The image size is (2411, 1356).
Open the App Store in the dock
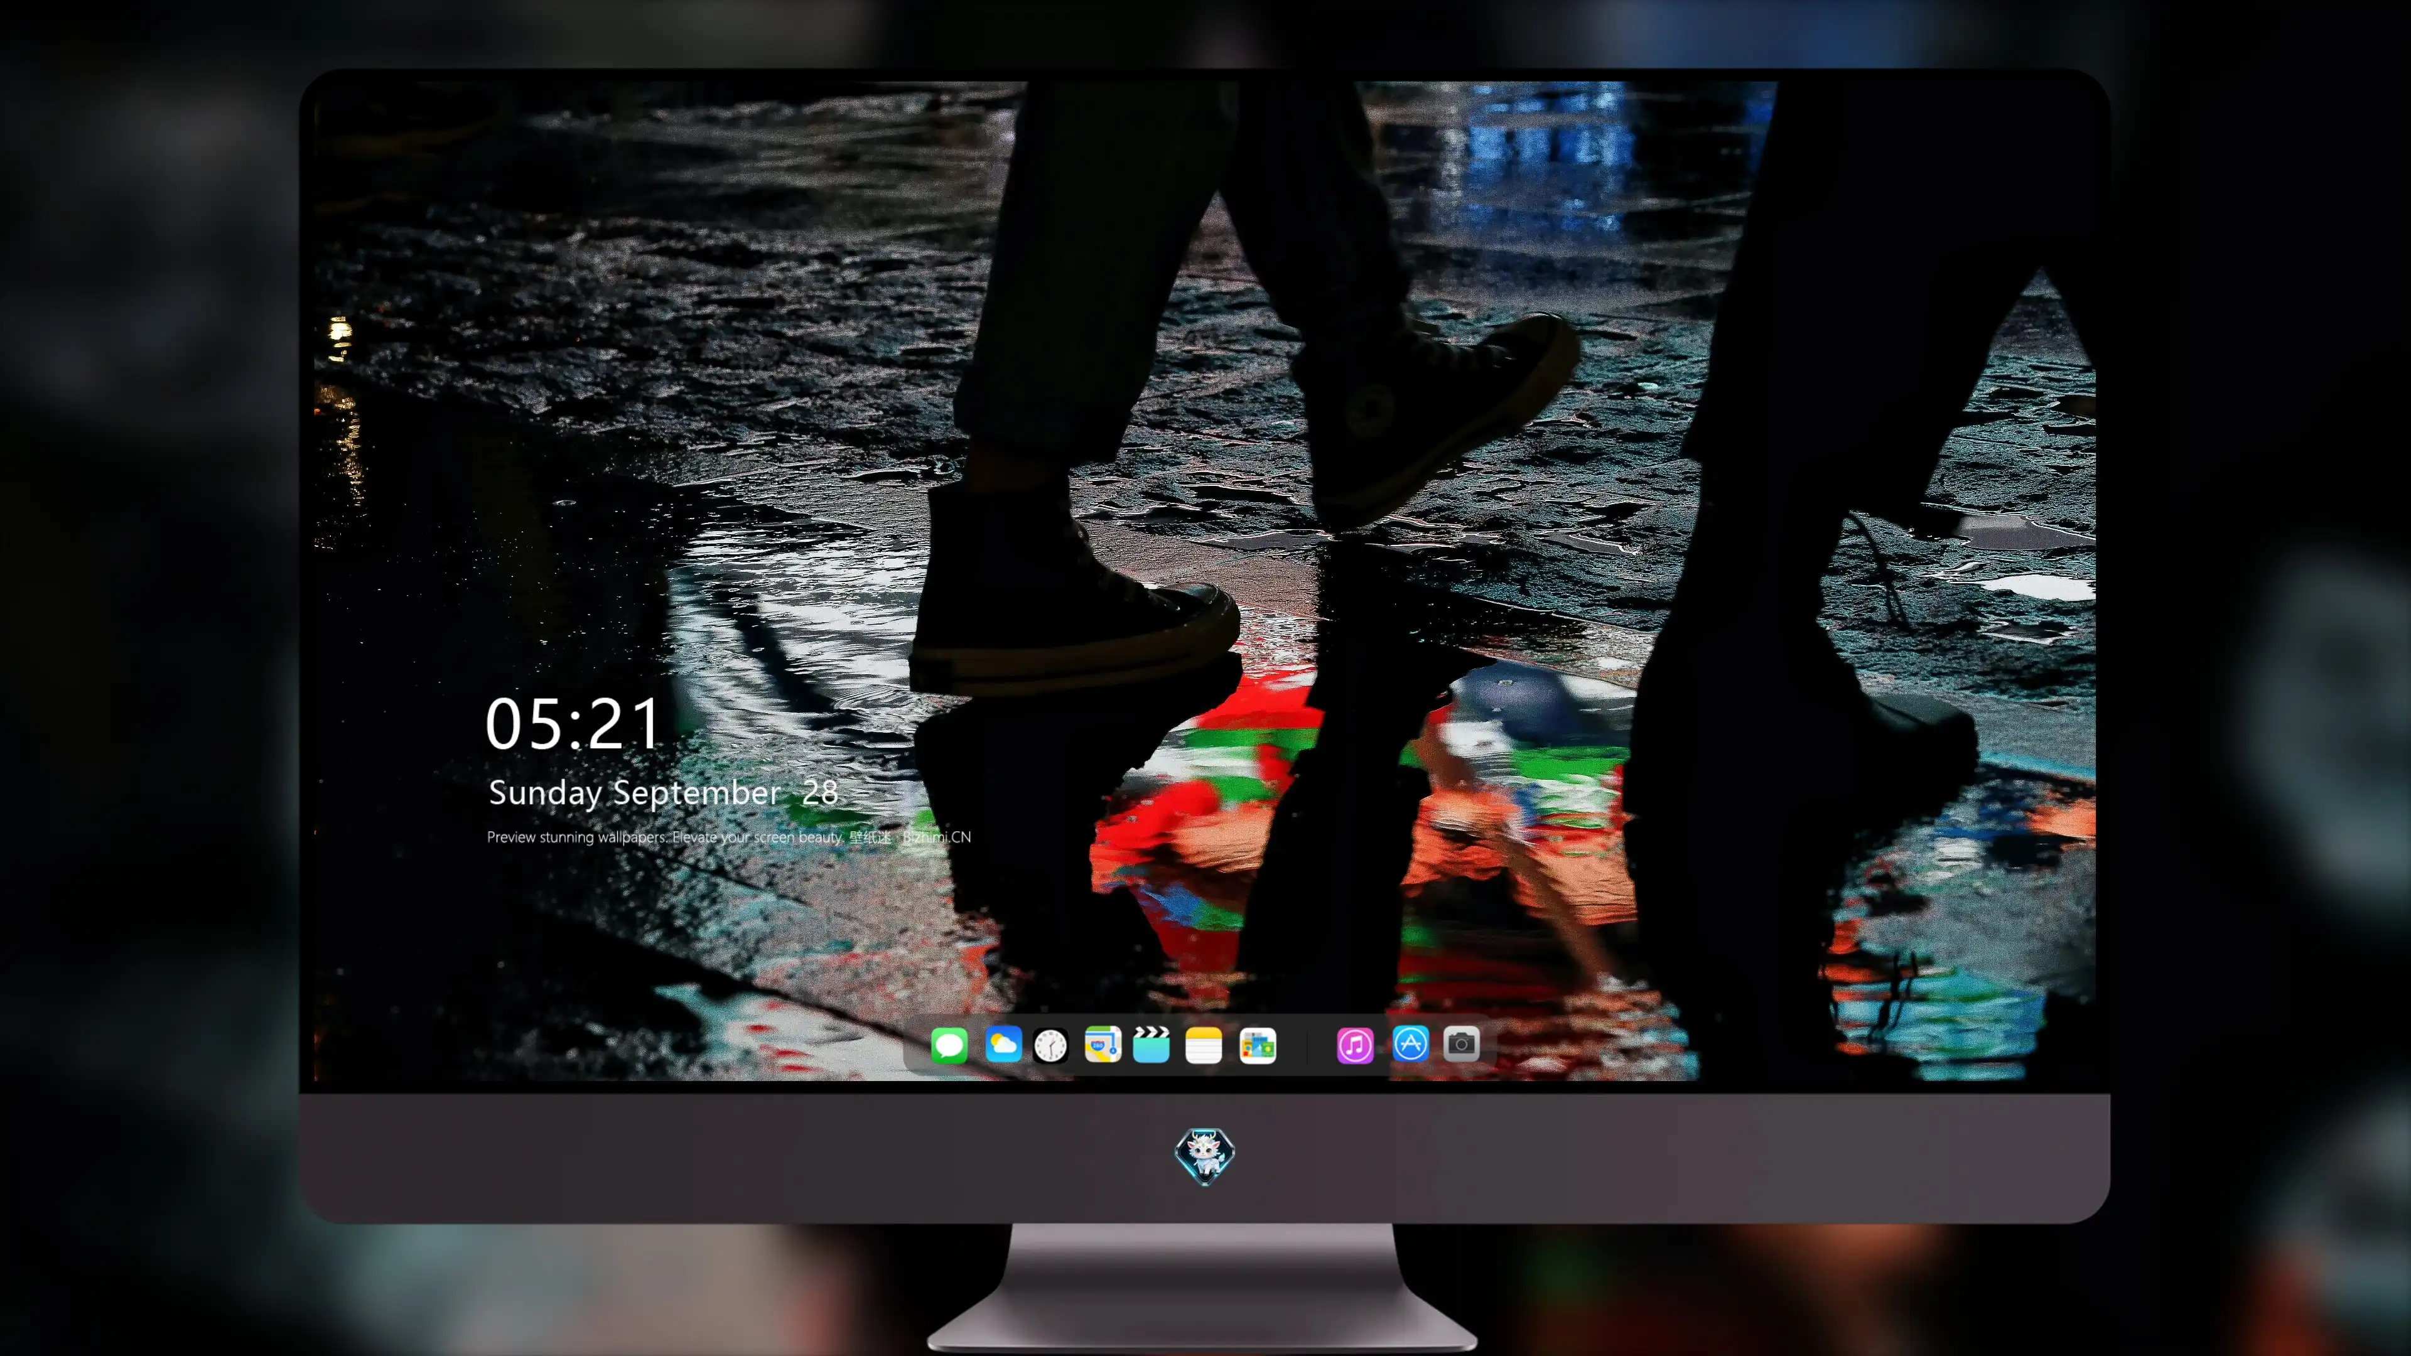1410,1043
